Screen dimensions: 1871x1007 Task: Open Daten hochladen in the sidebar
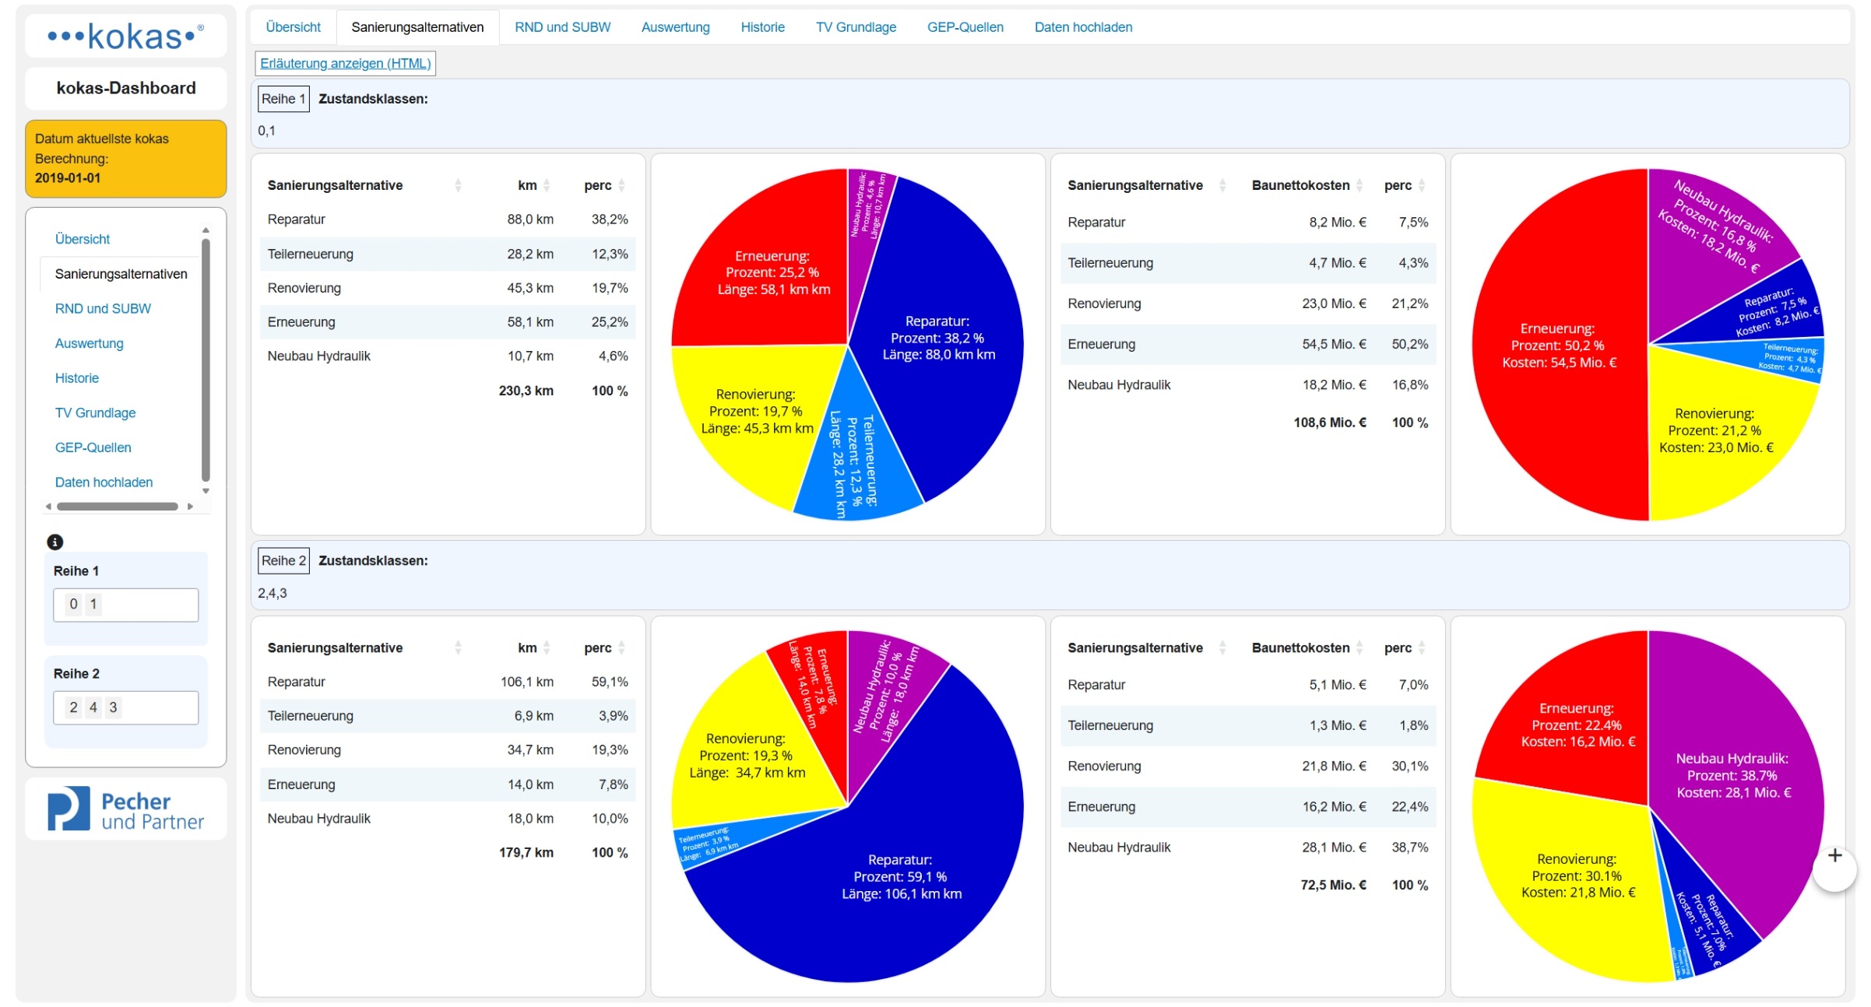pyautogui.click(x=104, y=482)
